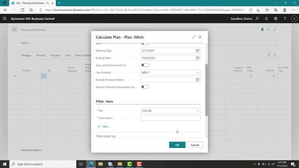Reload the browser page
299x168 pixels.
22,10
